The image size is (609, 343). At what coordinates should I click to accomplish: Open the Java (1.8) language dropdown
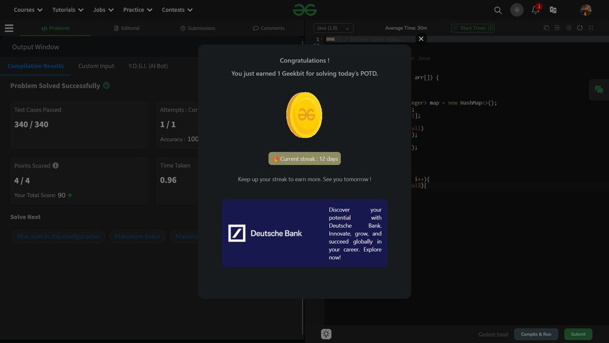(333, 28)
